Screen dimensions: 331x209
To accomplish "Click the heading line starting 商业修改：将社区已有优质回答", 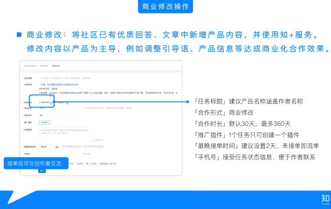I will 172,35.
